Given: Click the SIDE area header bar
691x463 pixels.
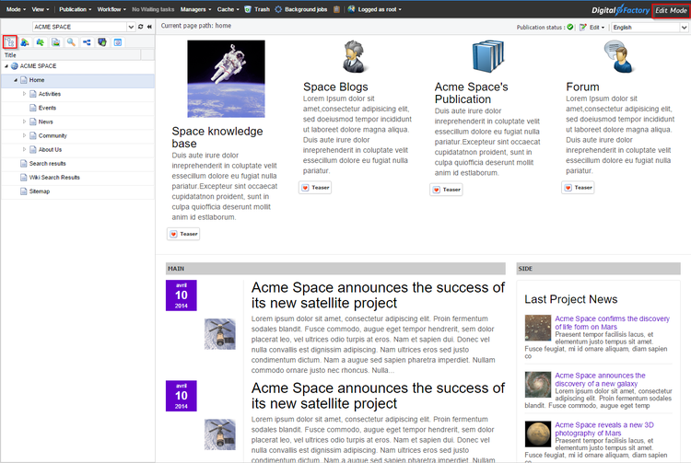Looking at the screenshot, I should 598,269.
